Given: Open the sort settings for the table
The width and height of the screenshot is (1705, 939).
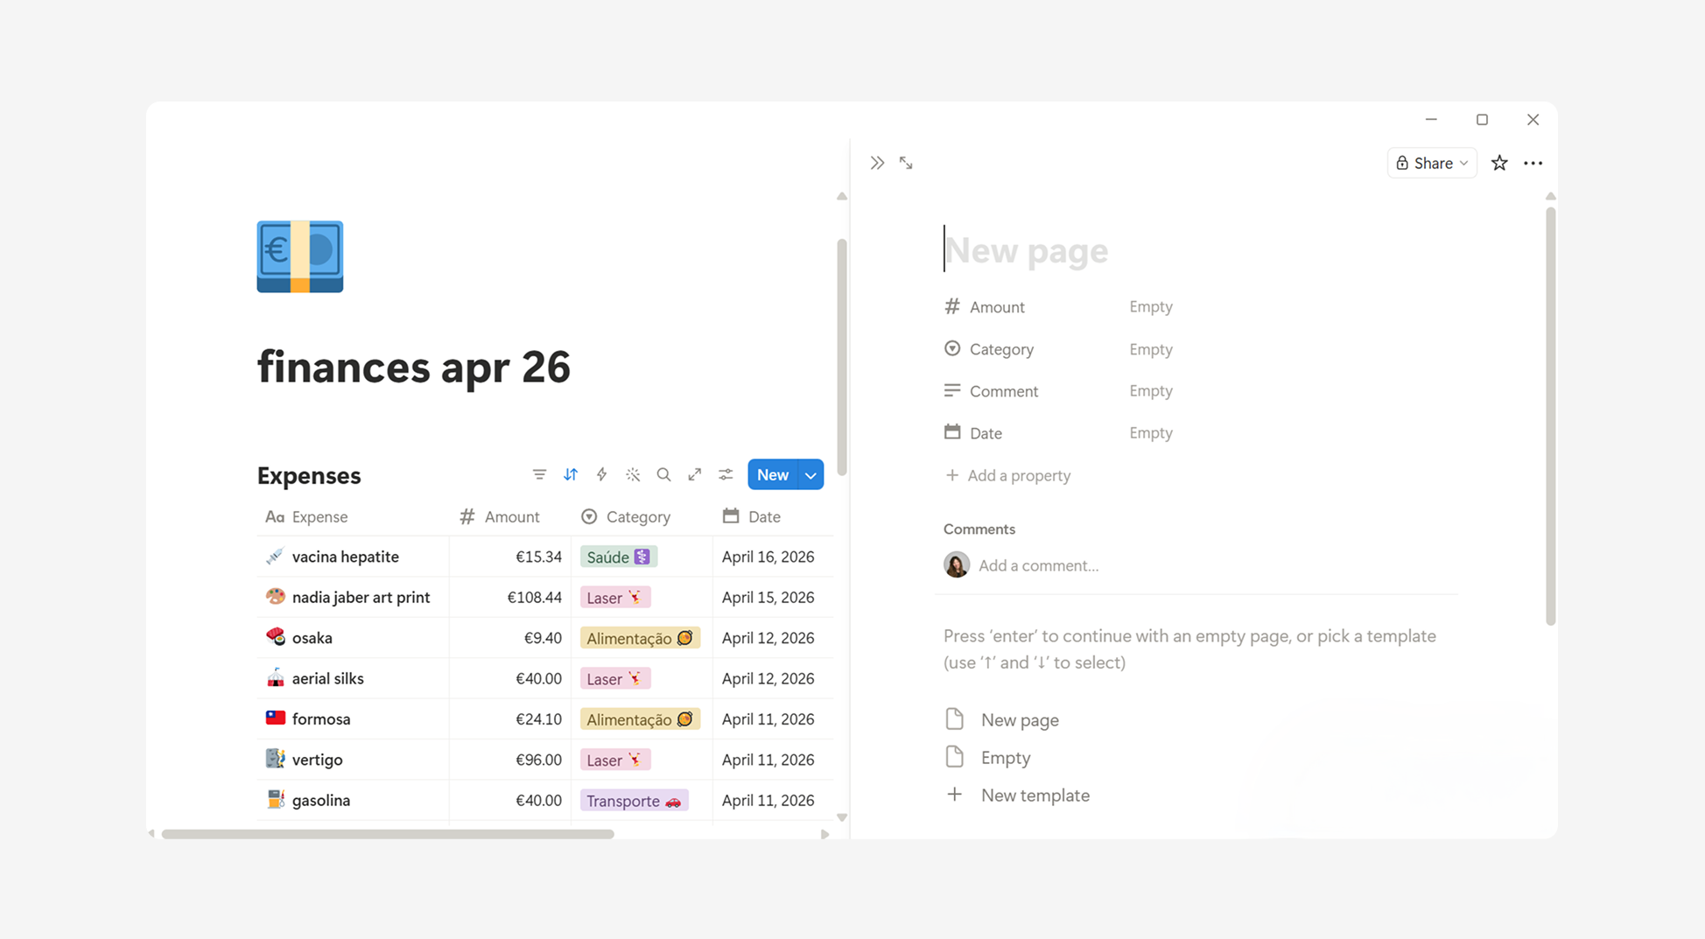Looking at the screenshot, I should (x=570, y=474).
